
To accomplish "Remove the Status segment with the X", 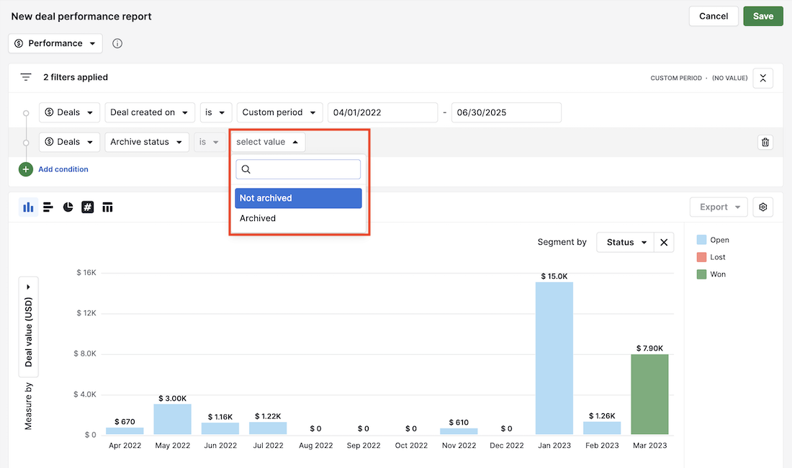I will pyautogui.click(x=664, y=243).
